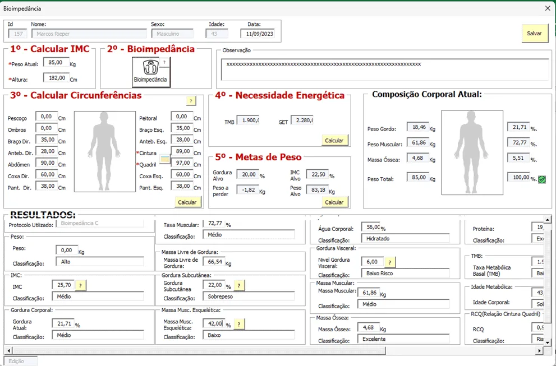Open the help button next to IMC result

coord(80,285)
